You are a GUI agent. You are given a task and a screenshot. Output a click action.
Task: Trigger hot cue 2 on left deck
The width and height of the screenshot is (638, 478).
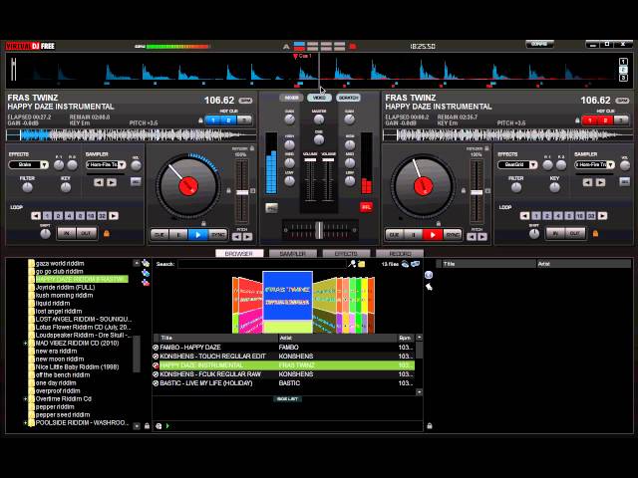(228, 120)
